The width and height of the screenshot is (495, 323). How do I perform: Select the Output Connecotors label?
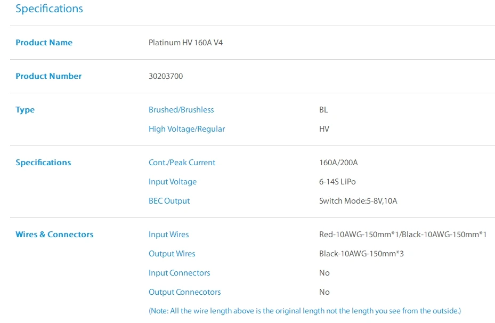point(185,293)
